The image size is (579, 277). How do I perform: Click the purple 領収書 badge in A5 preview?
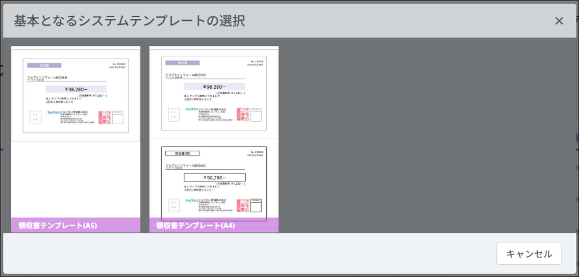click(x=44, y=66)
